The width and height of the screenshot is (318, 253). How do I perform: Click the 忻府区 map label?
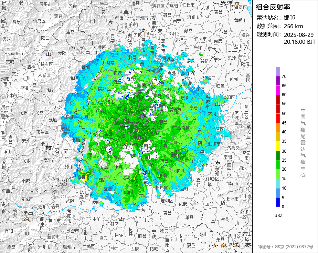pyautogui.click(x=39, y=21)
